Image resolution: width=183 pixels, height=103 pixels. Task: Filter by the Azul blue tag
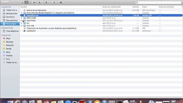tap(7, 52)
